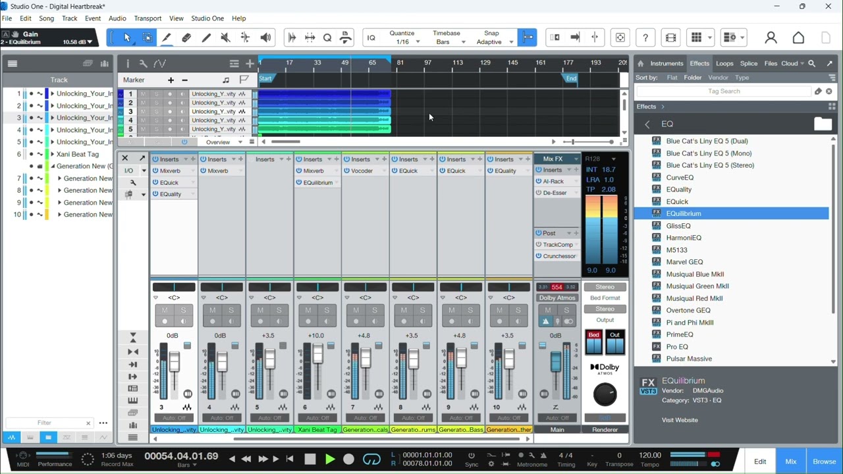Mute the Main output channel

(548, 310)
